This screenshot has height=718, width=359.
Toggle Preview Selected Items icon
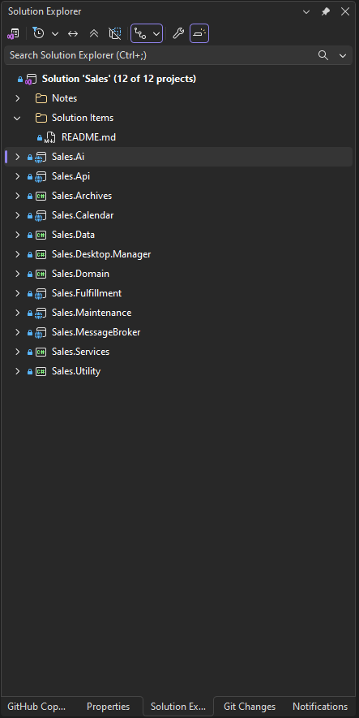click(199, 33)
